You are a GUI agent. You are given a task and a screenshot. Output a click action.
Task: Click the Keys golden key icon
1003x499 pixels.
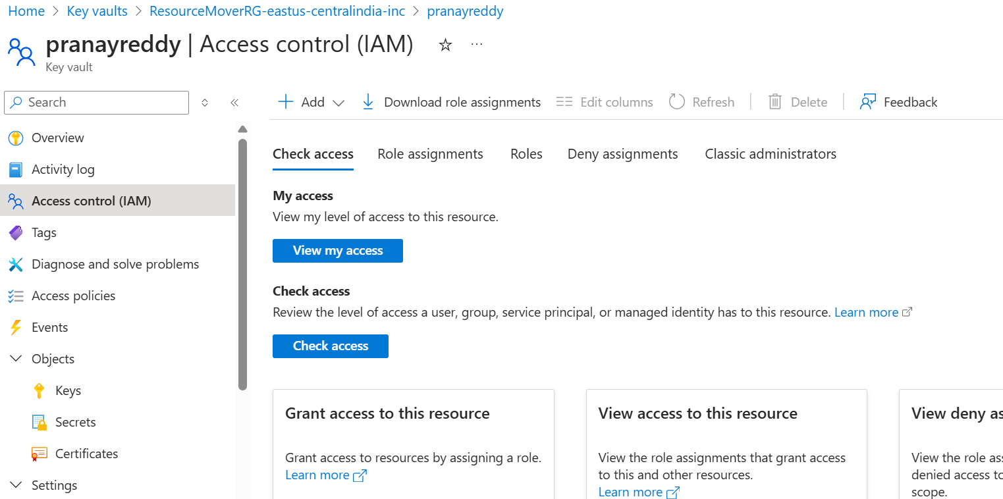pos(40,391)
